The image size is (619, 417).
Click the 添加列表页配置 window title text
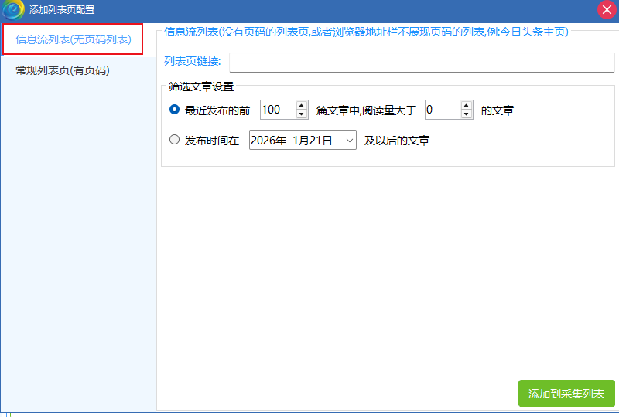pos(62,10)
